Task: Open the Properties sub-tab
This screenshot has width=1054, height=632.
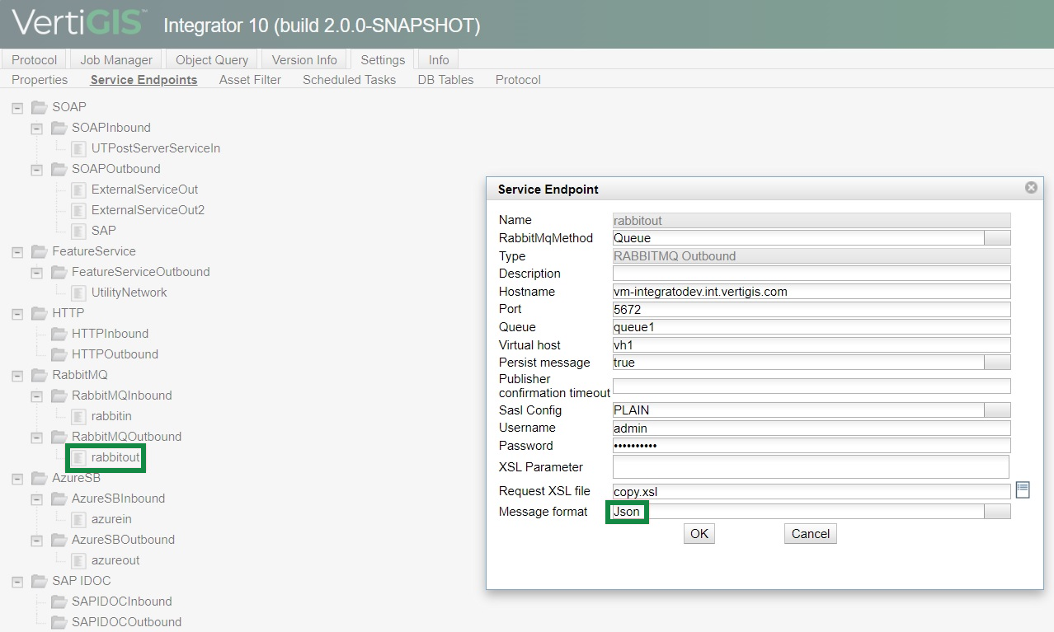Action: click(x=40, y=80)
